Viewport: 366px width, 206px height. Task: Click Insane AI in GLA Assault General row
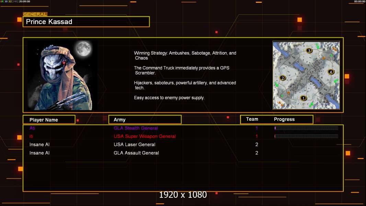coord(39,153)
